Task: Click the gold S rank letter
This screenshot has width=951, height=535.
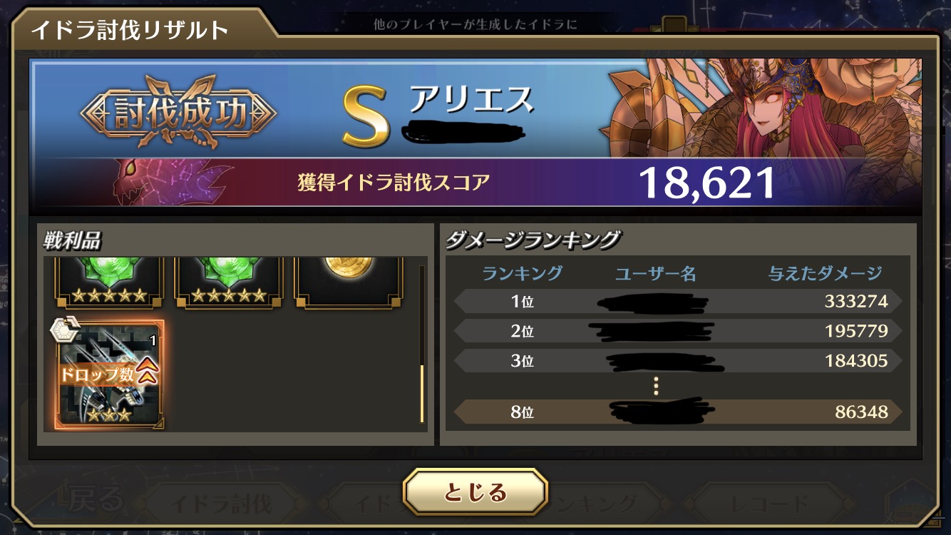Action: coord(365,118)
